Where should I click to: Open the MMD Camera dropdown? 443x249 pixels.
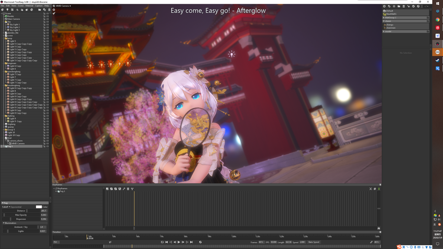pos(63,6)
